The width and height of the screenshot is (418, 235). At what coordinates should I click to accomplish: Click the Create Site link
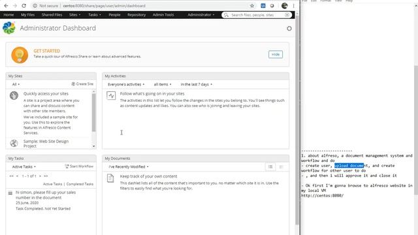82,84
